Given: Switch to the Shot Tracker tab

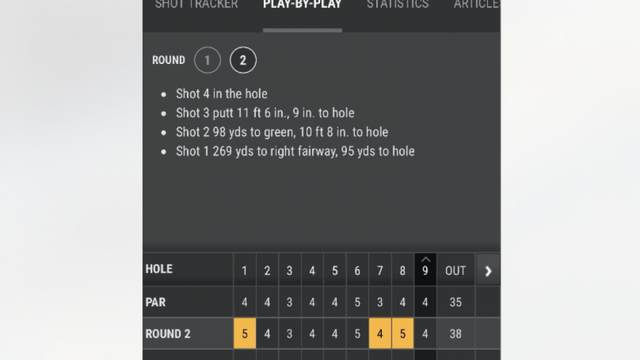Looking at the screenshot, I should coord(196,5).
